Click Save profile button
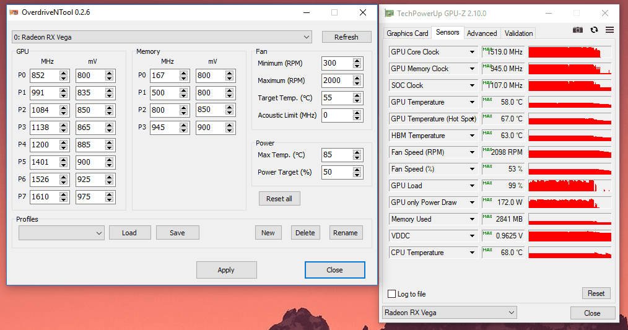628x330 pixels. [177, 233]
